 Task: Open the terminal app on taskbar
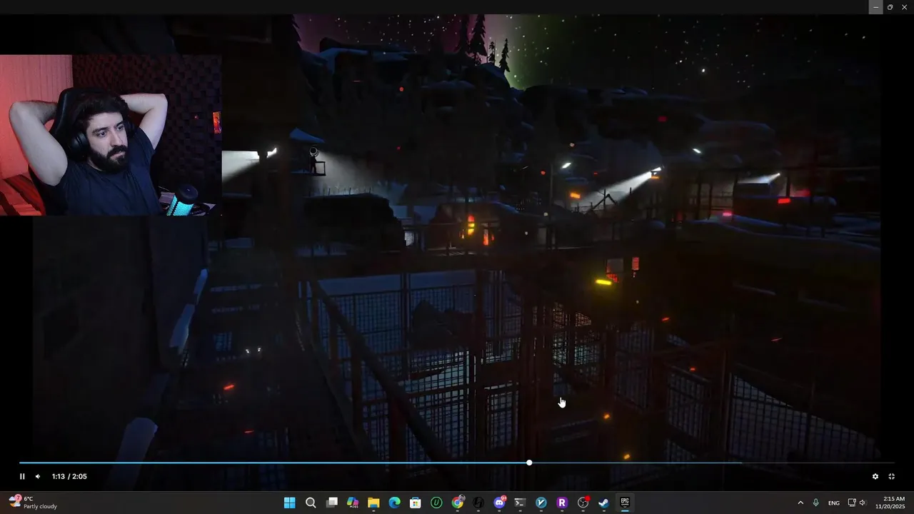pos(520,503)
